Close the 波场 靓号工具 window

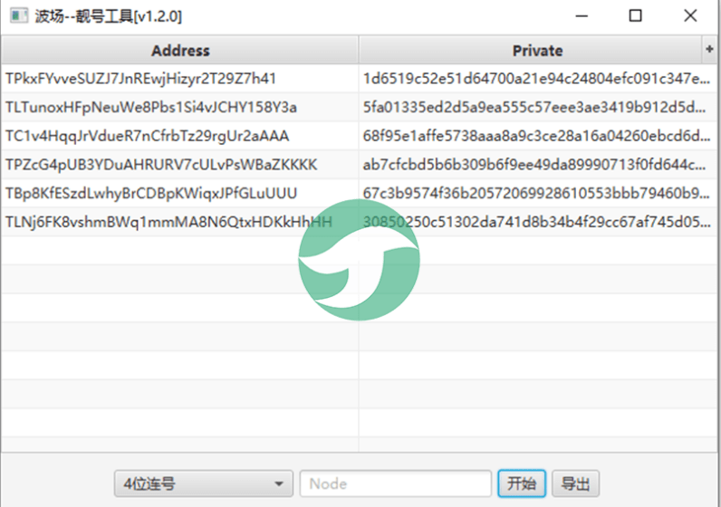pos(690,15)
